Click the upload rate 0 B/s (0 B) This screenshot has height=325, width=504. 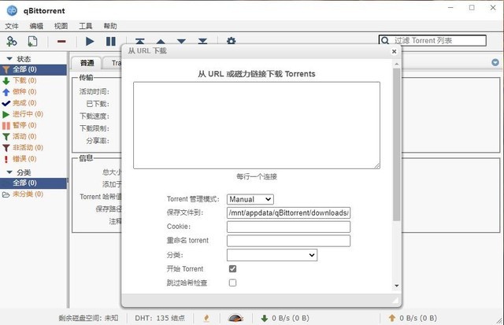(418, 318)
